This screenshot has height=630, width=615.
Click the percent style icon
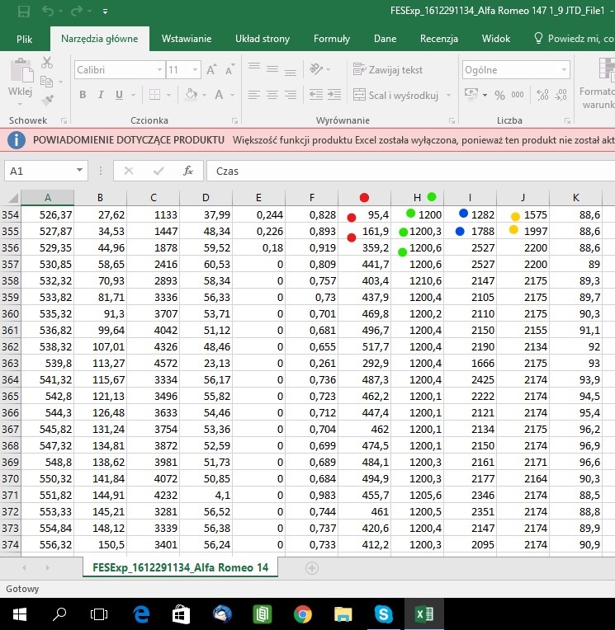tap(499, 95)
